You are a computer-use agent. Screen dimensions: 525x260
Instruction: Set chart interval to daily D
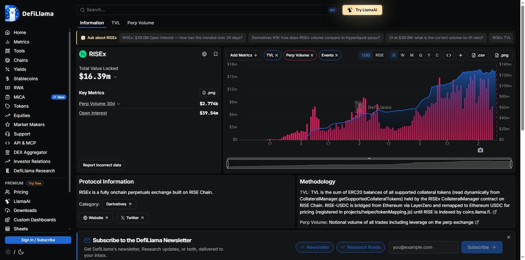394,55
